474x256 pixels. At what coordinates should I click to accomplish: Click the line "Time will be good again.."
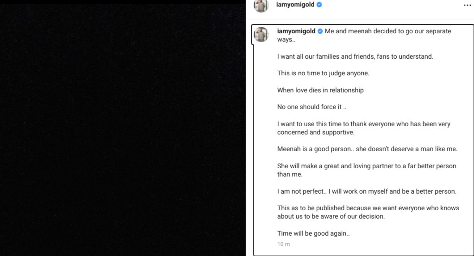pyautogui.click(x=313, y=233)
